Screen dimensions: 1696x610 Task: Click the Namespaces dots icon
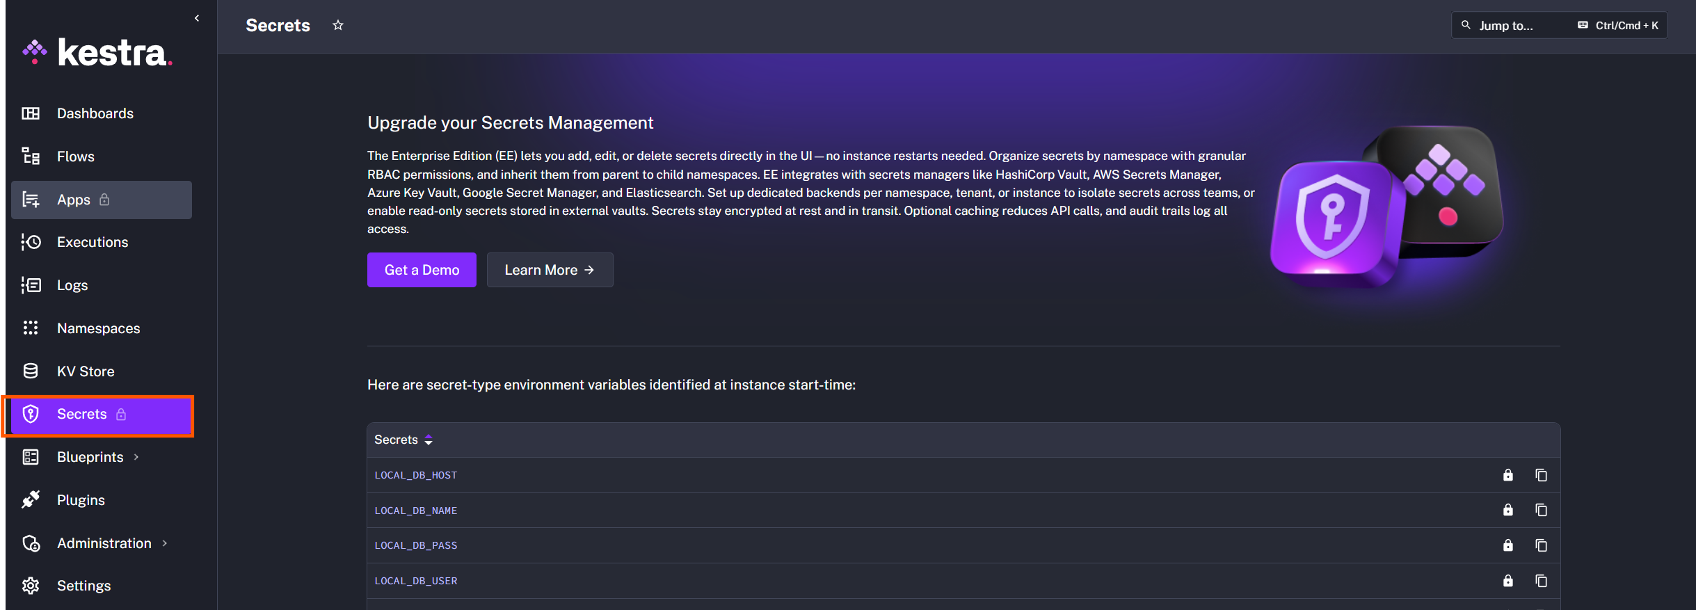point(31,328)
